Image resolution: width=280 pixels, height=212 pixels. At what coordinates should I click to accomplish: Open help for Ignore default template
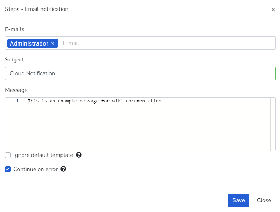click(79, 155)
